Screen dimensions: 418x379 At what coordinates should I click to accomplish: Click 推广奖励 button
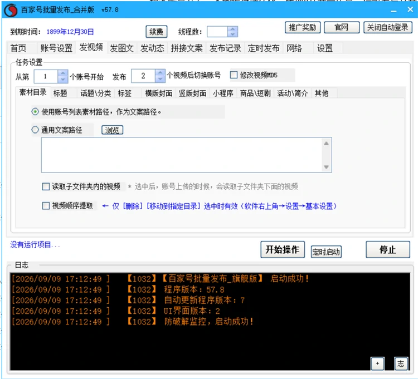(x=303, y=27)
